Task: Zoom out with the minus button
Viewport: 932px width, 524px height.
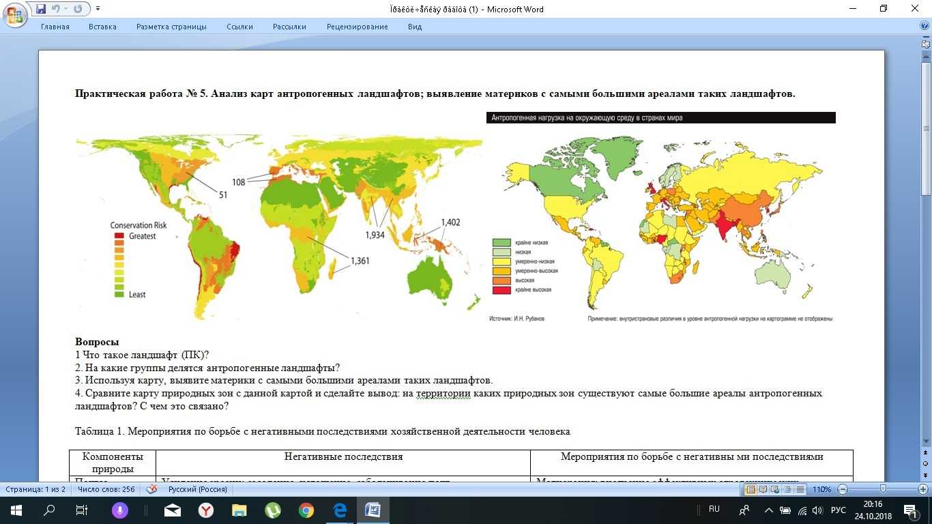Action: (843, 489)
